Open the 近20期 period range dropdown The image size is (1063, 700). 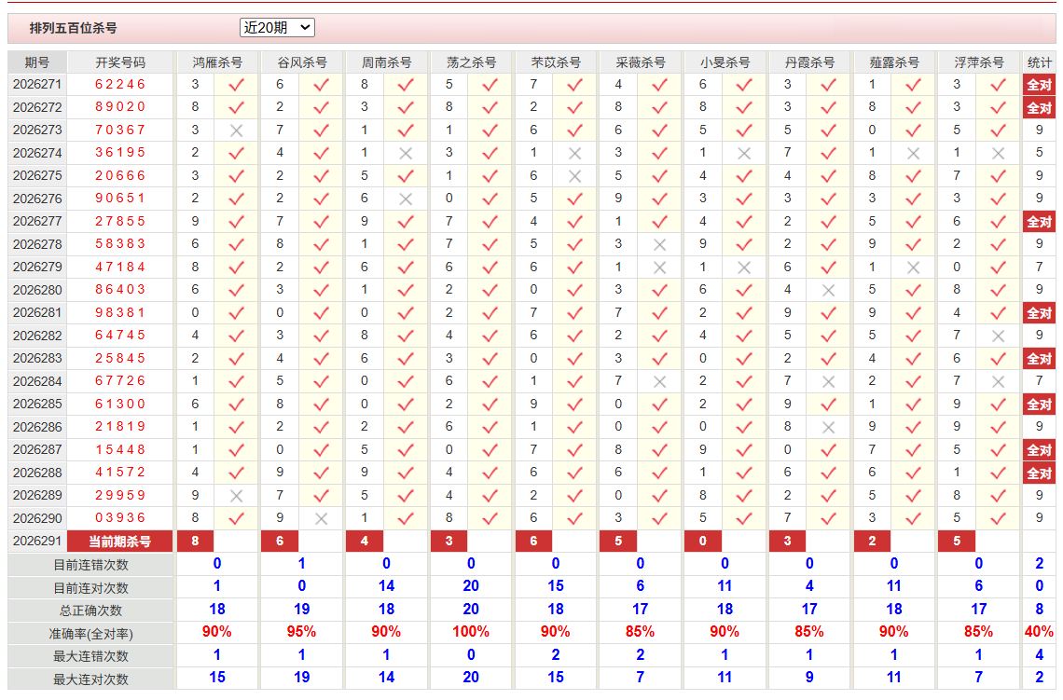[277, 28]
